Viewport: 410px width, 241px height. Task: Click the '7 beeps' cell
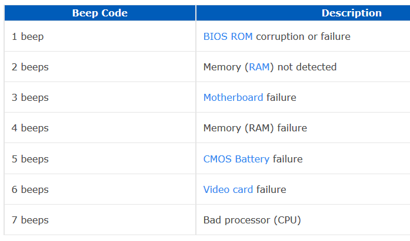tap(100, 220)
